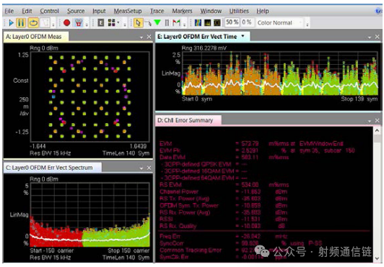384x267 pixels.
Task: Open markers toolbar overflow options
Action: [x=184, y=24]
